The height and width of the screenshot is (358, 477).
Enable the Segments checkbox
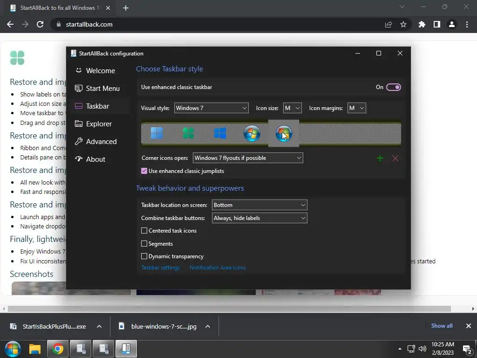(144, 243)
